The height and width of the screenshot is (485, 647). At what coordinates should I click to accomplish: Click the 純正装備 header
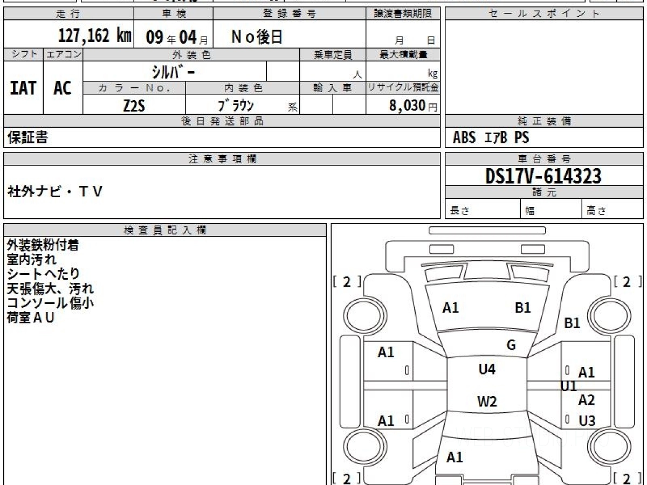click(544, 121)
